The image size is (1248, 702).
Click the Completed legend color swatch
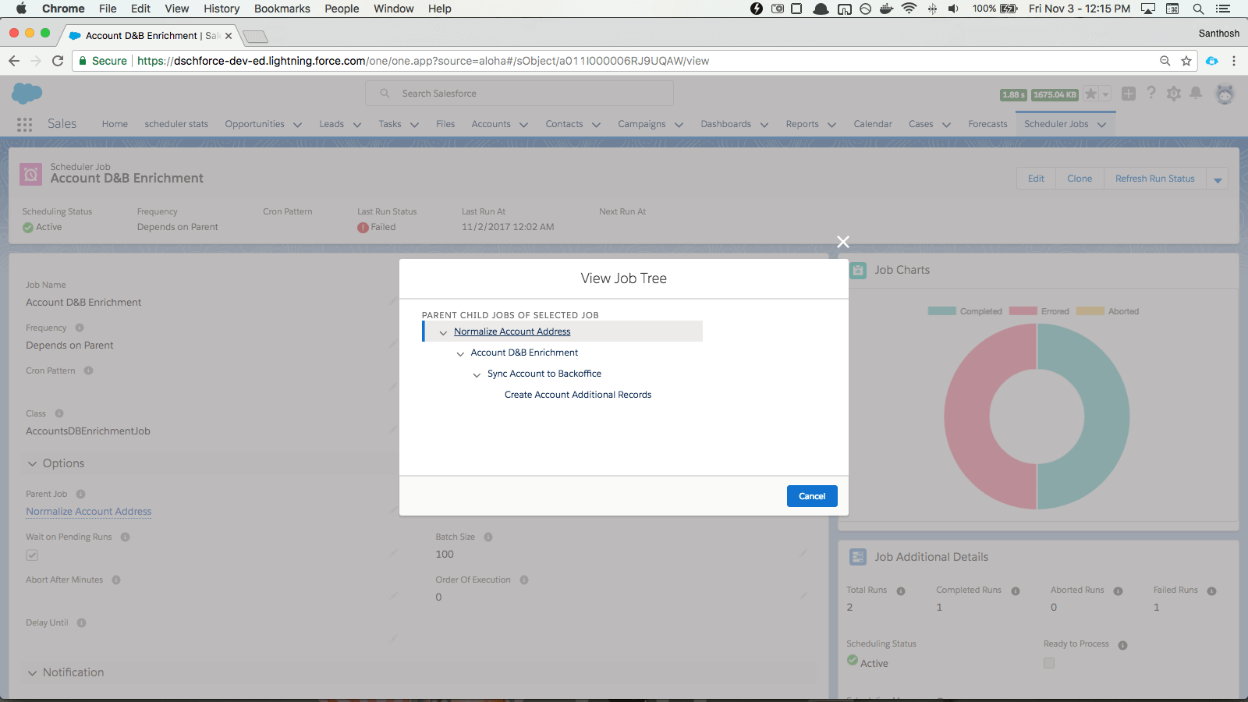point(941,311)
